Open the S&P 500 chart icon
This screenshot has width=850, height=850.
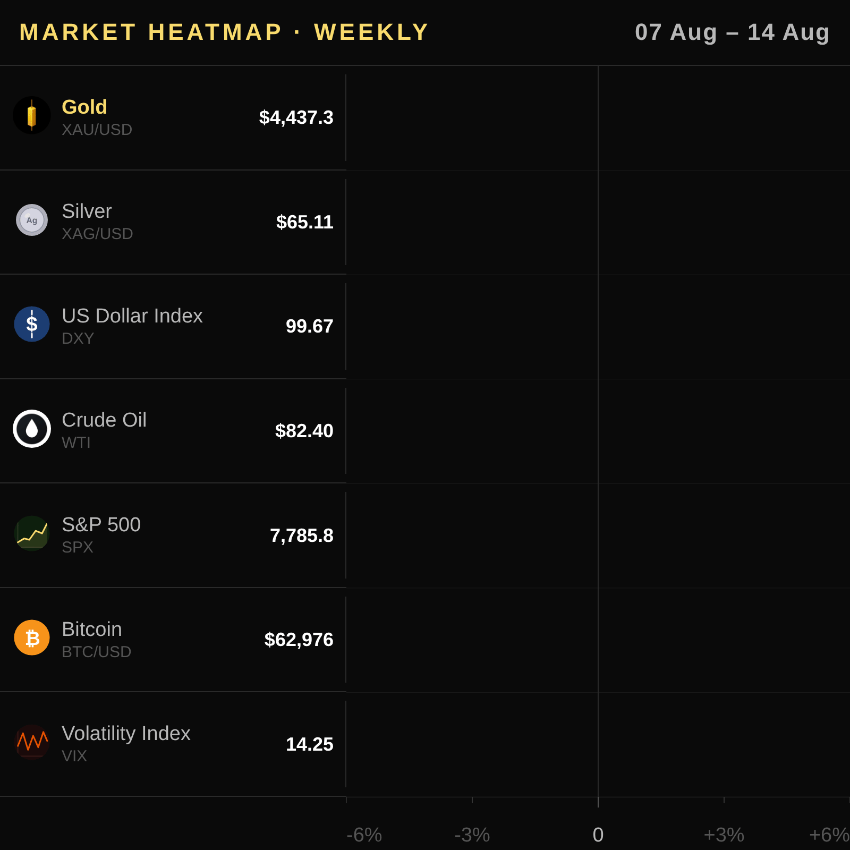point(32,533)
